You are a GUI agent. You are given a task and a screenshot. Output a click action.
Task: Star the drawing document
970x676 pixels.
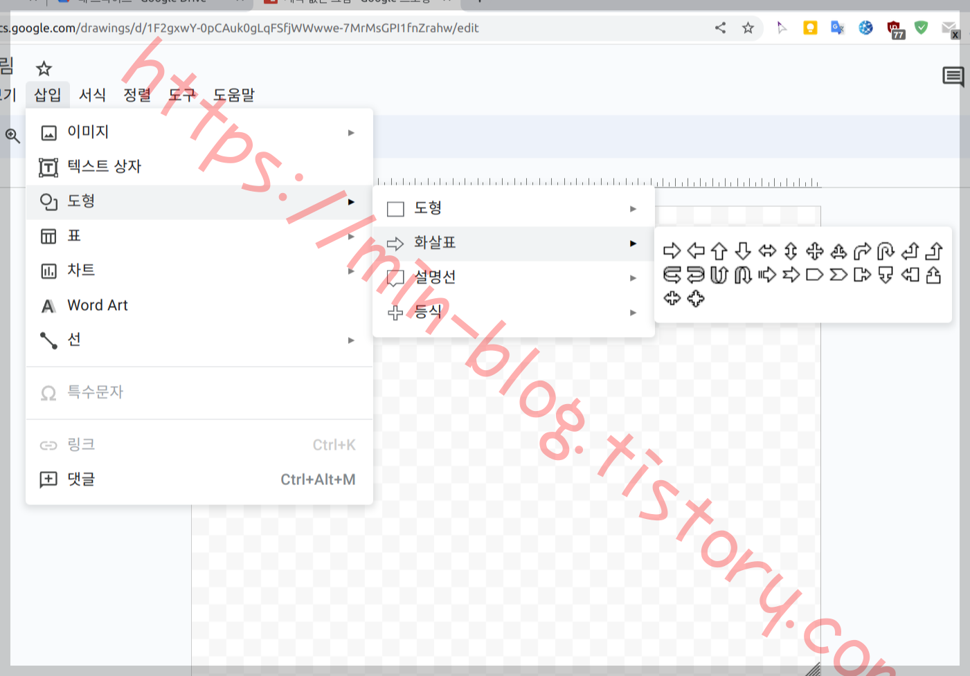click(x=44, y=68)
